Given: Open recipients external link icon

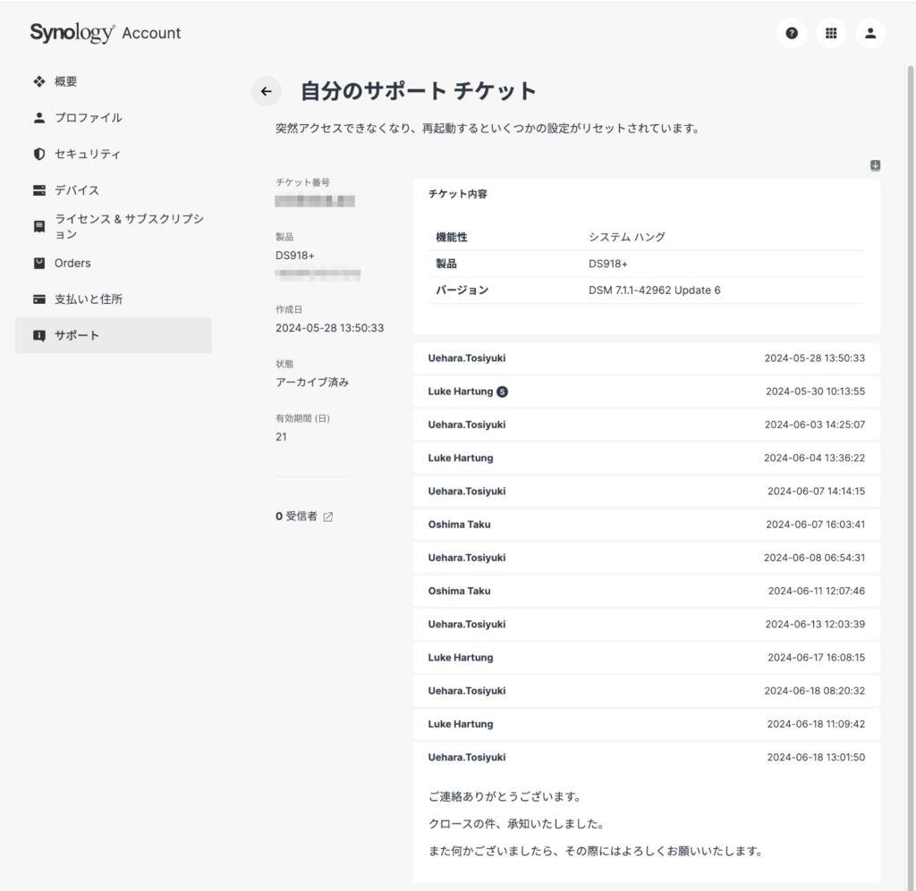Looking at the screenshot, I should [327, 517].
